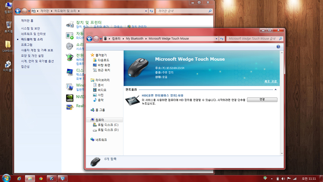Select 네트워크 network in navigation pane
This screenshot has width=323, height=182.
(x=101, y=140)
